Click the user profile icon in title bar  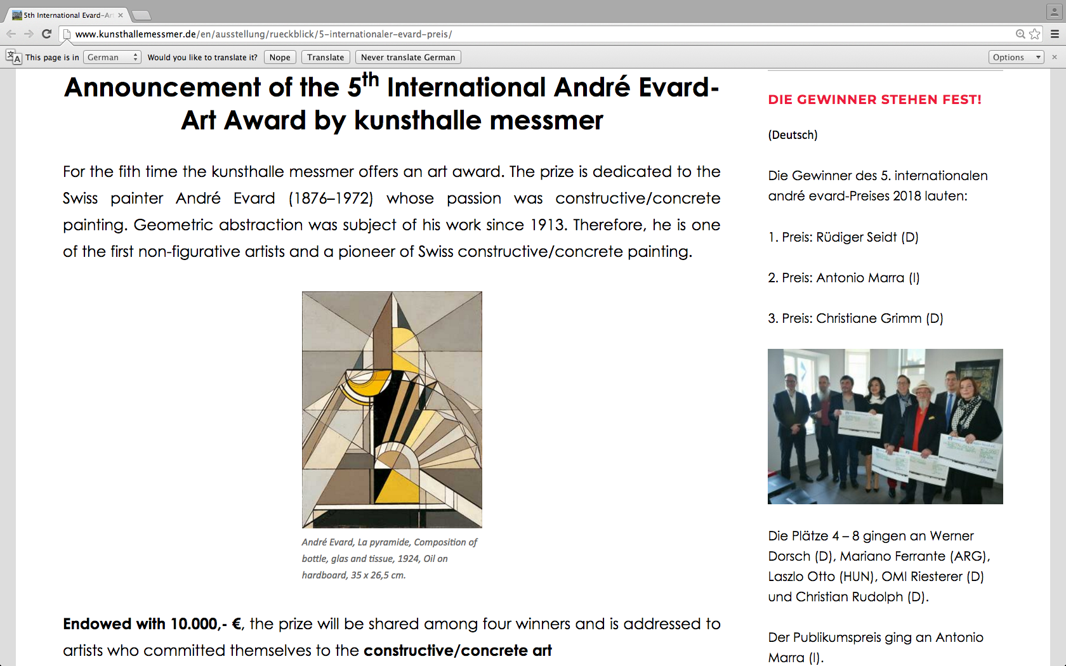(x=1053, y=11)
